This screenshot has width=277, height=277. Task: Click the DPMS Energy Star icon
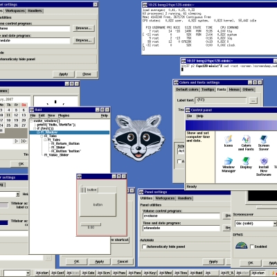tap(241, 246)
